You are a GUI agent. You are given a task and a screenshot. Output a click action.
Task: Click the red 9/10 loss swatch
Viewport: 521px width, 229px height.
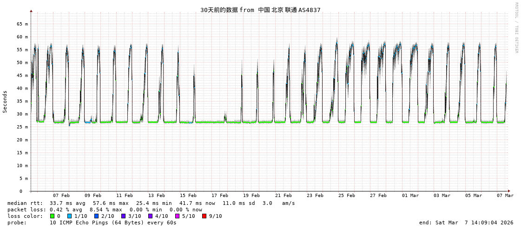(204, 216)
